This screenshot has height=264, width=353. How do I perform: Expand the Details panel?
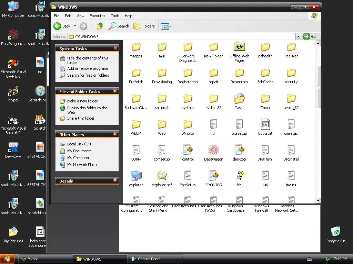pos(115,180)
